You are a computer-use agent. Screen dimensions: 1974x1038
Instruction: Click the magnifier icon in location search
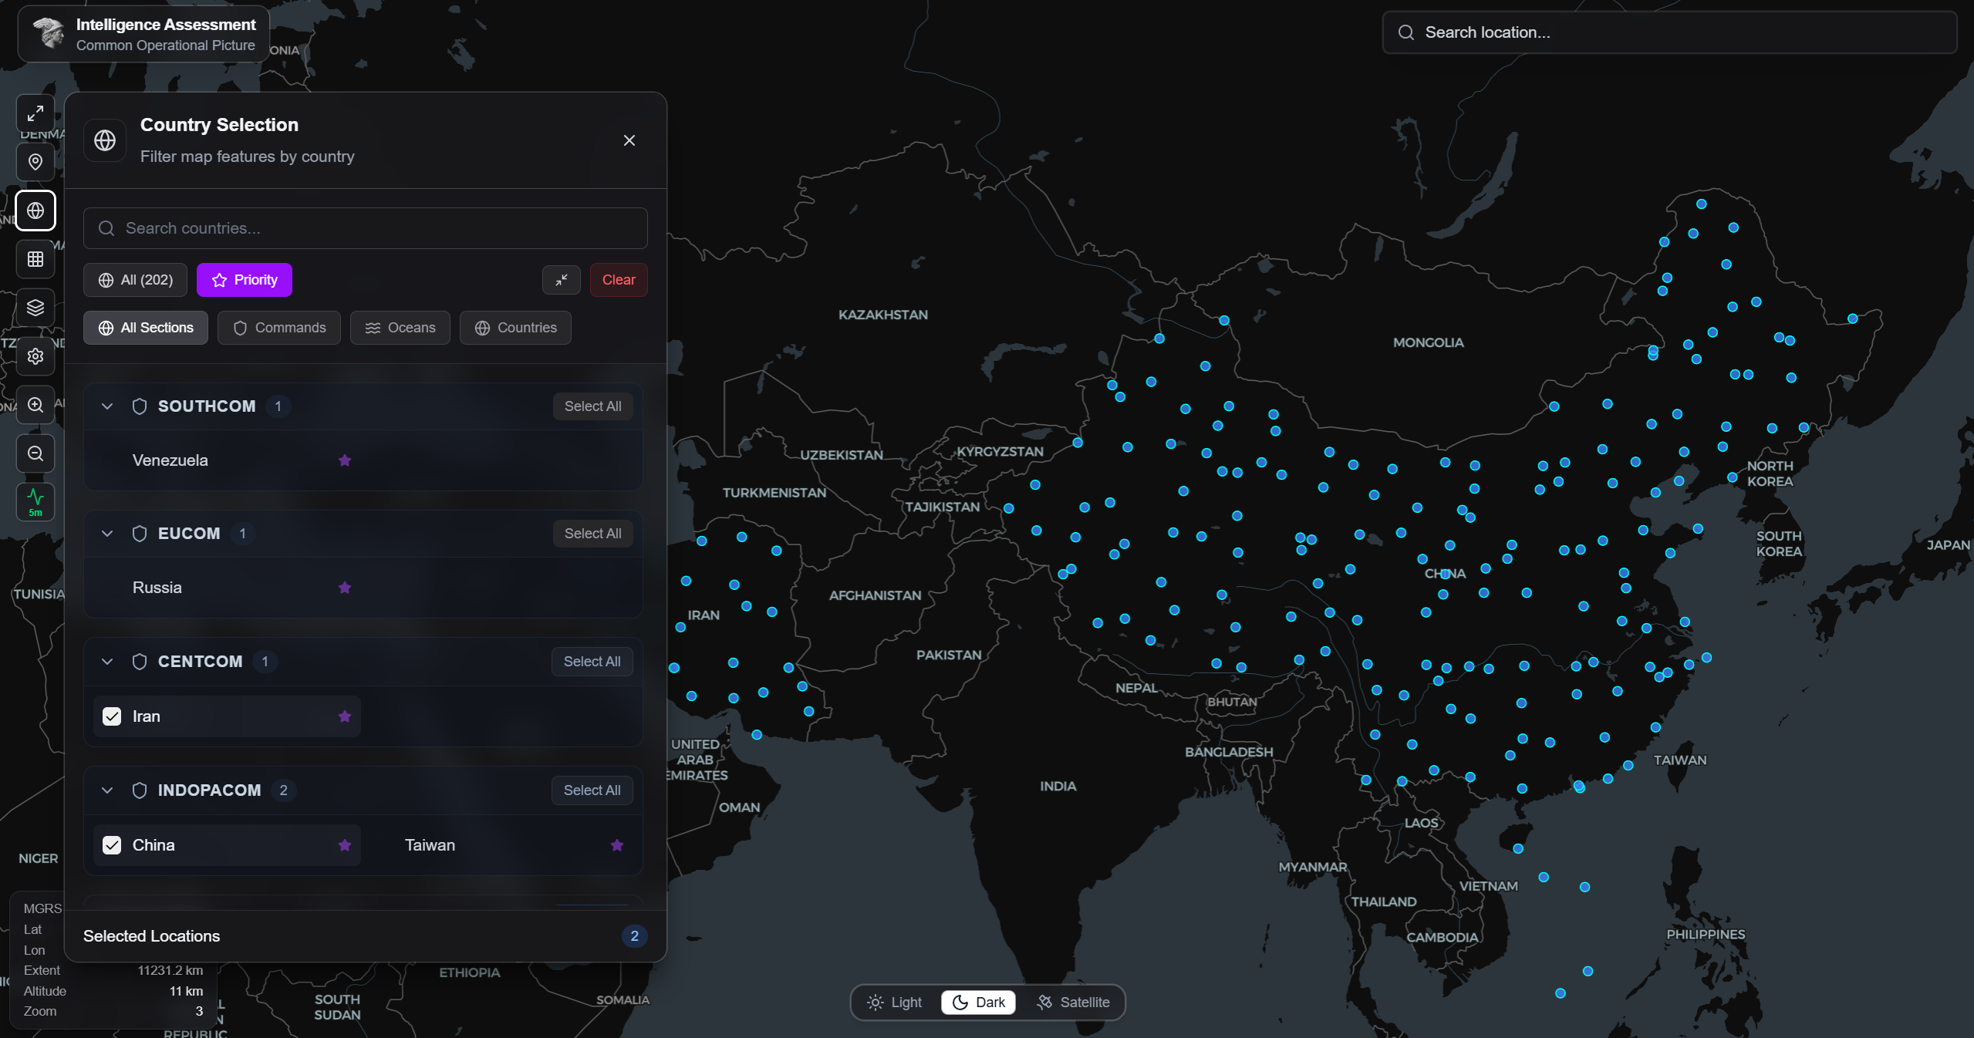pos(1406,32)
